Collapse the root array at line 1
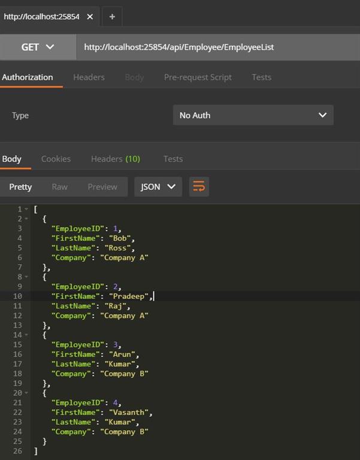 tap(26, 209)
